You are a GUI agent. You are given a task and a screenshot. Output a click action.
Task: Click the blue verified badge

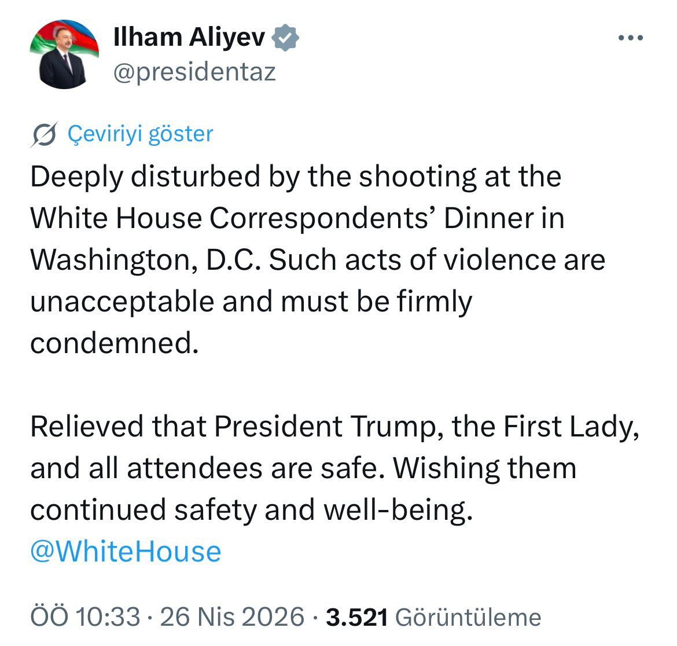point(285,38)
